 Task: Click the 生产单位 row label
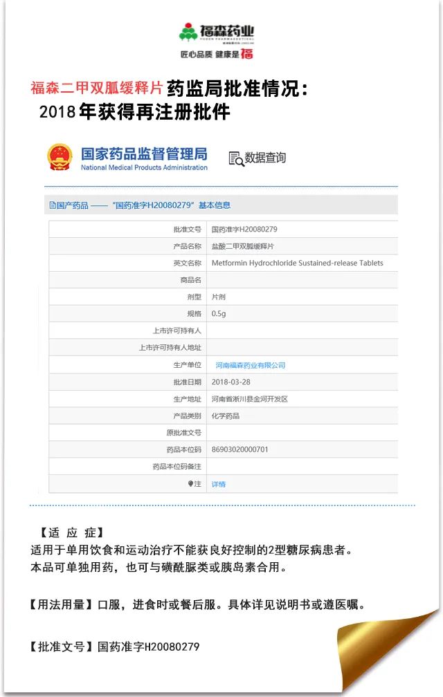click(x=188, y=365)
